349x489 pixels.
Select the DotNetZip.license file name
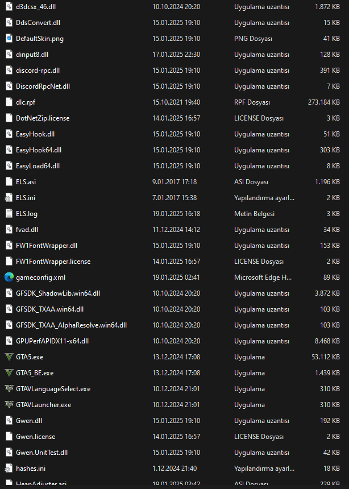[x=43, y=118]
